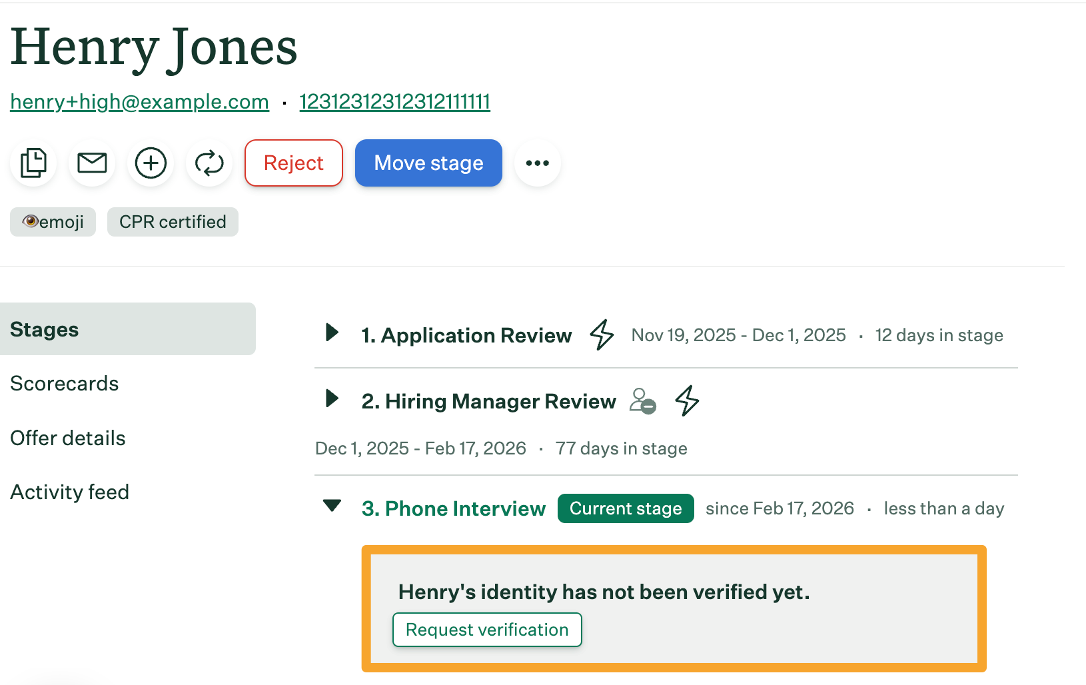Click the person-minus icon on Hiring Manager Review

643,401
